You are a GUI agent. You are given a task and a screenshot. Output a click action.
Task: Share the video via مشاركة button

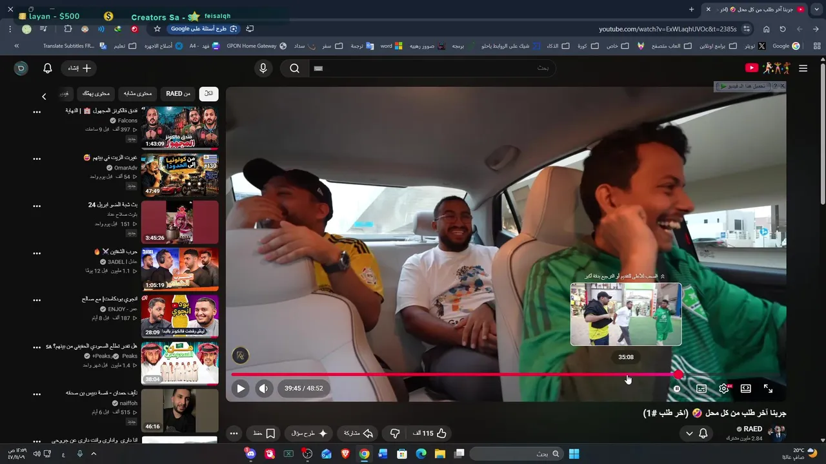point(359,434)
